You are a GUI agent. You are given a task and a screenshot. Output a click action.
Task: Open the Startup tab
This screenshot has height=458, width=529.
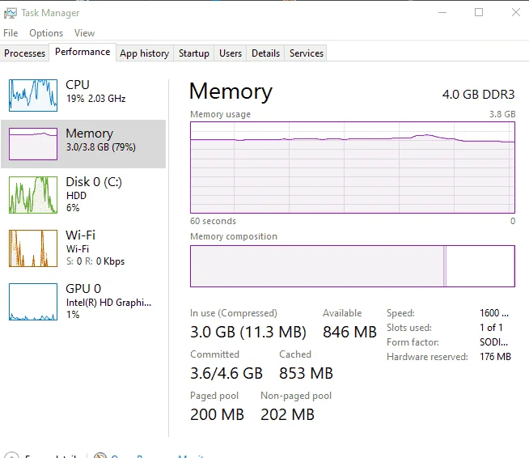pyautogui.click(x=194, y=53)
